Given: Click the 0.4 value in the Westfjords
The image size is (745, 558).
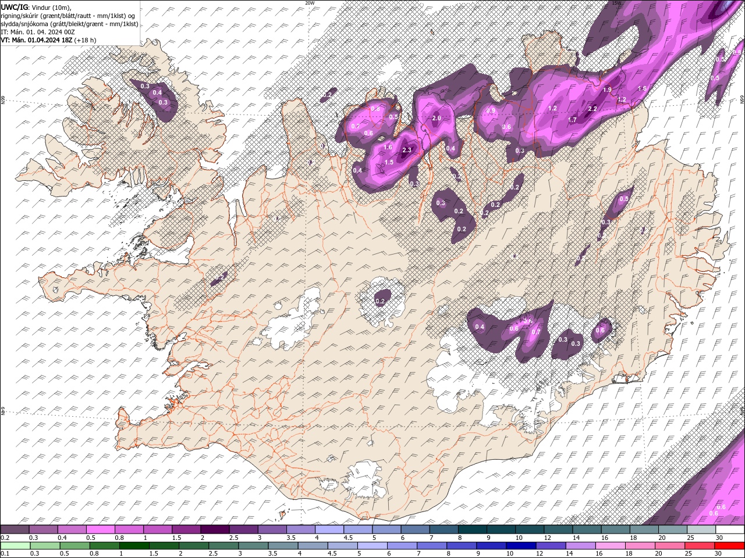Looking at the screenshot, I should pyautogui.click(x=157, y=93).
